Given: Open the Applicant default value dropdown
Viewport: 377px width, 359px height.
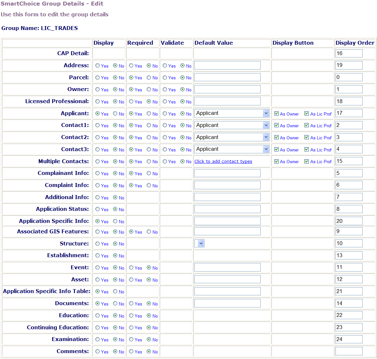Looking at the screenshot, I should click(x=266, y=113).
